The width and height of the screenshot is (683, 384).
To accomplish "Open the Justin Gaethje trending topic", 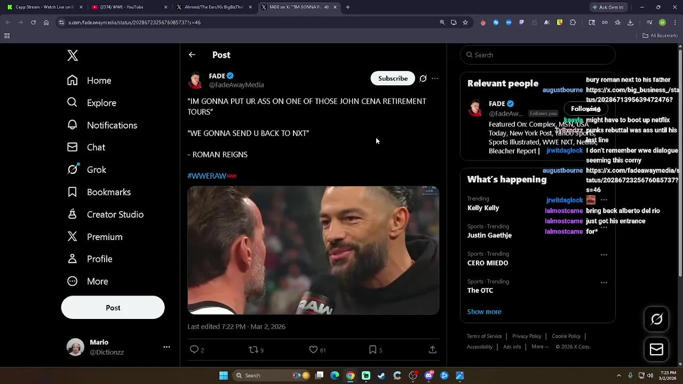I will [489, 235].
